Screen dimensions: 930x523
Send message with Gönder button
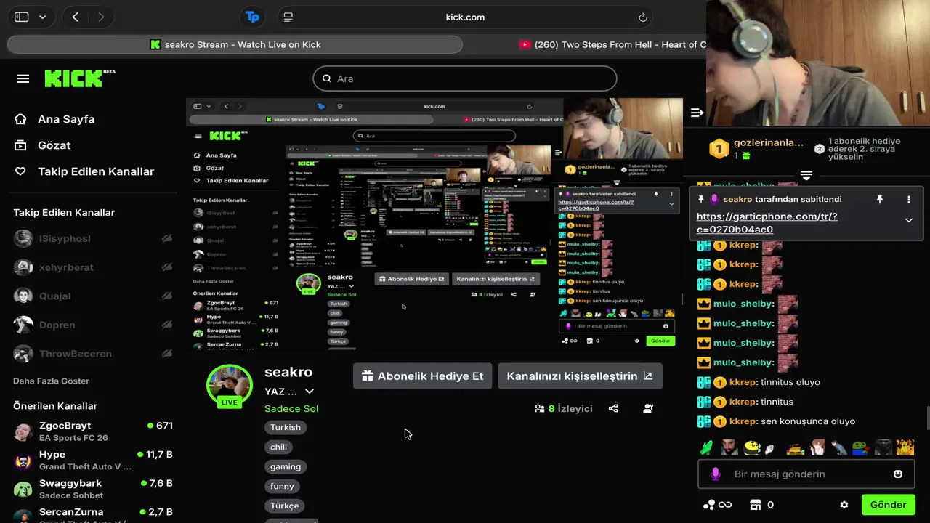[888, 505]
